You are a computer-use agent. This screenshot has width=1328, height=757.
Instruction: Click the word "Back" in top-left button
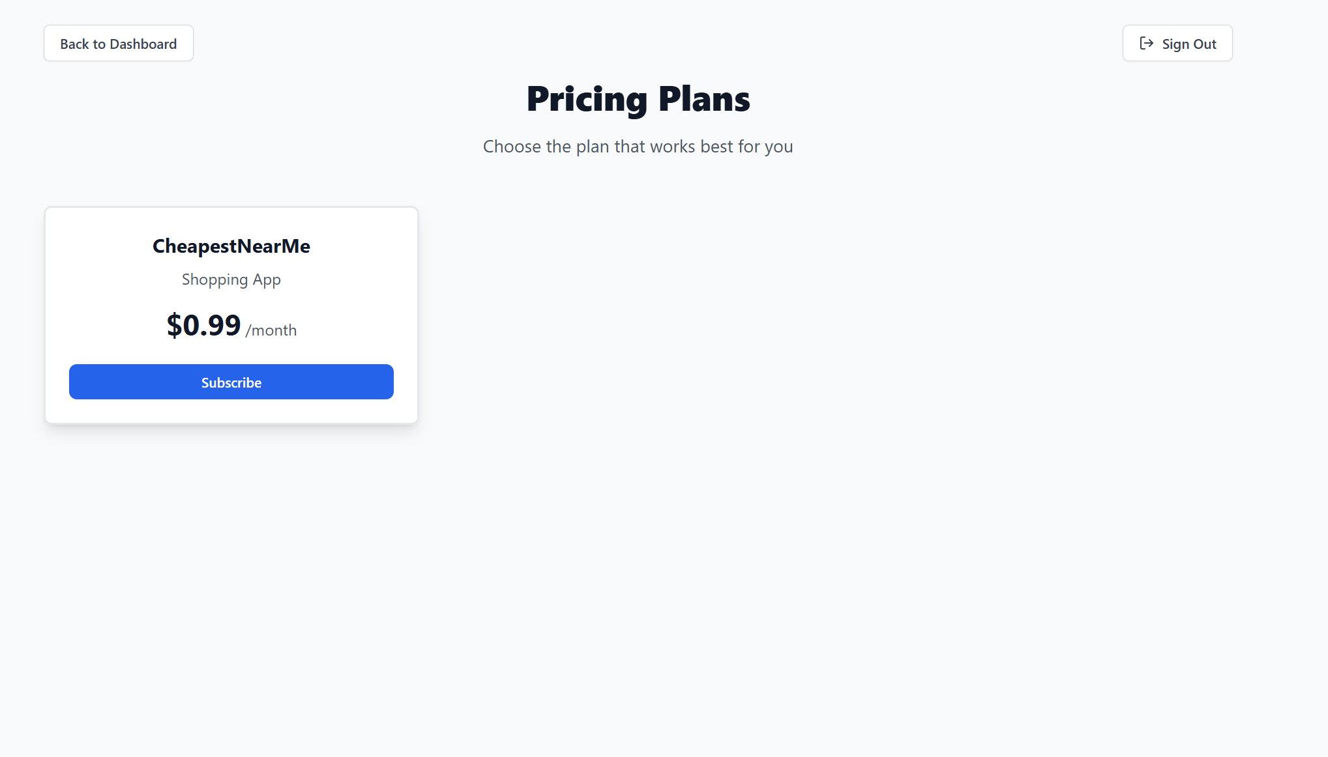(x=74, y=44)
